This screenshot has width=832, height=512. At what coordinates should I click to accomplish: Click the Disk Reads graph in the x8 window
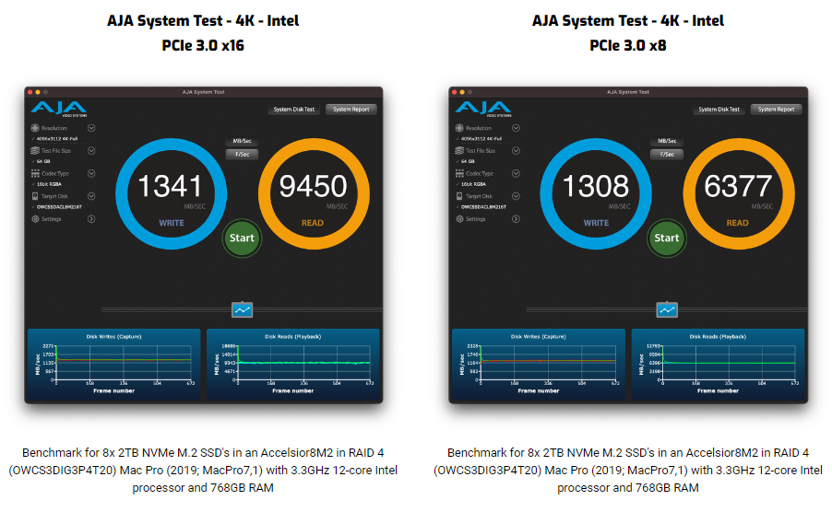(718, 365)
